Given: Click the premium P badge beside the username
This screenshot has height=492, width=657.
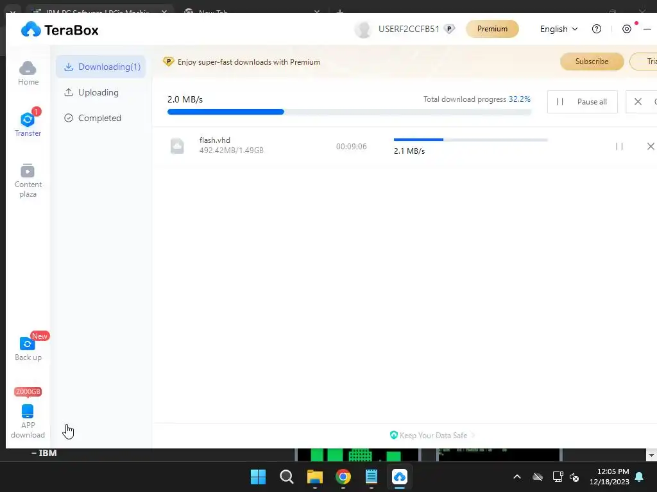Looking at the screenshot, I should tap(449, 29).
